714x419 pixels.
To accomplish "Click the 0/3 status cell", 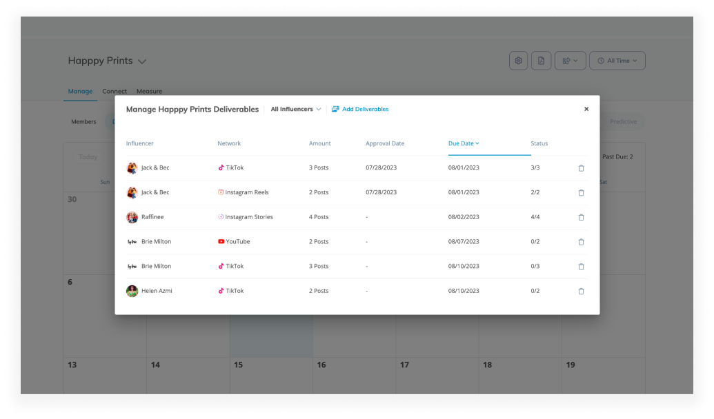I will point(535,266).
